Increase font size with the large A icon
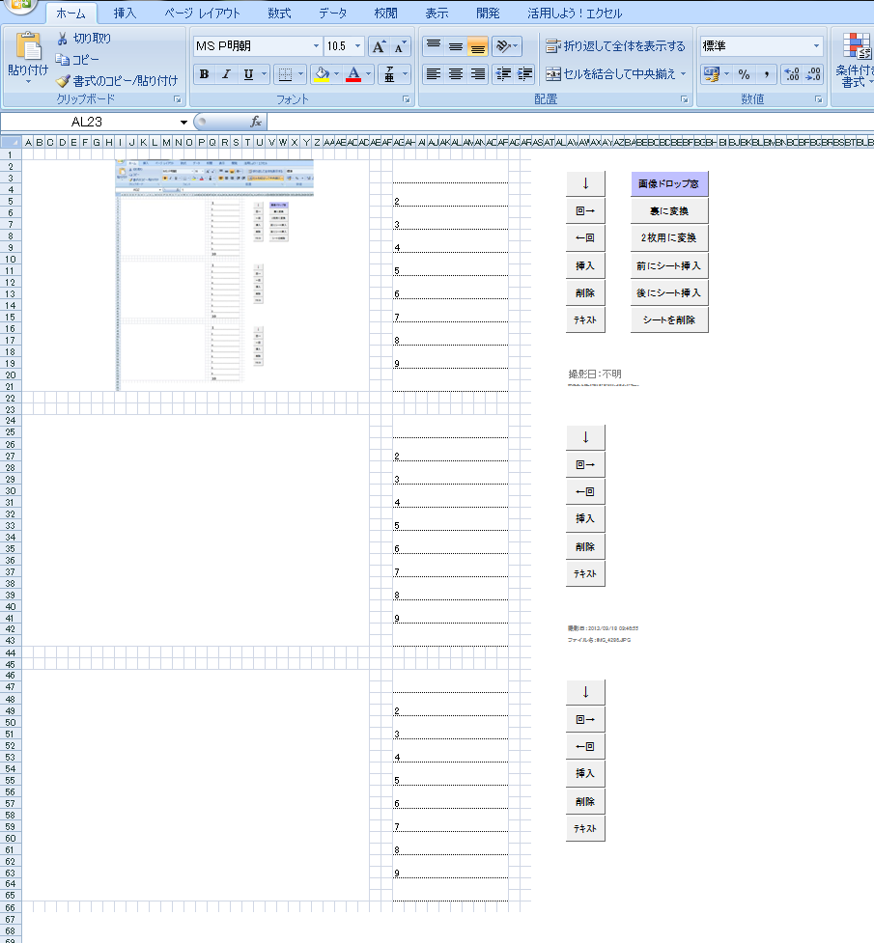Screen dimensions: 874x943 pyautogui.click(x=380, y=46)
